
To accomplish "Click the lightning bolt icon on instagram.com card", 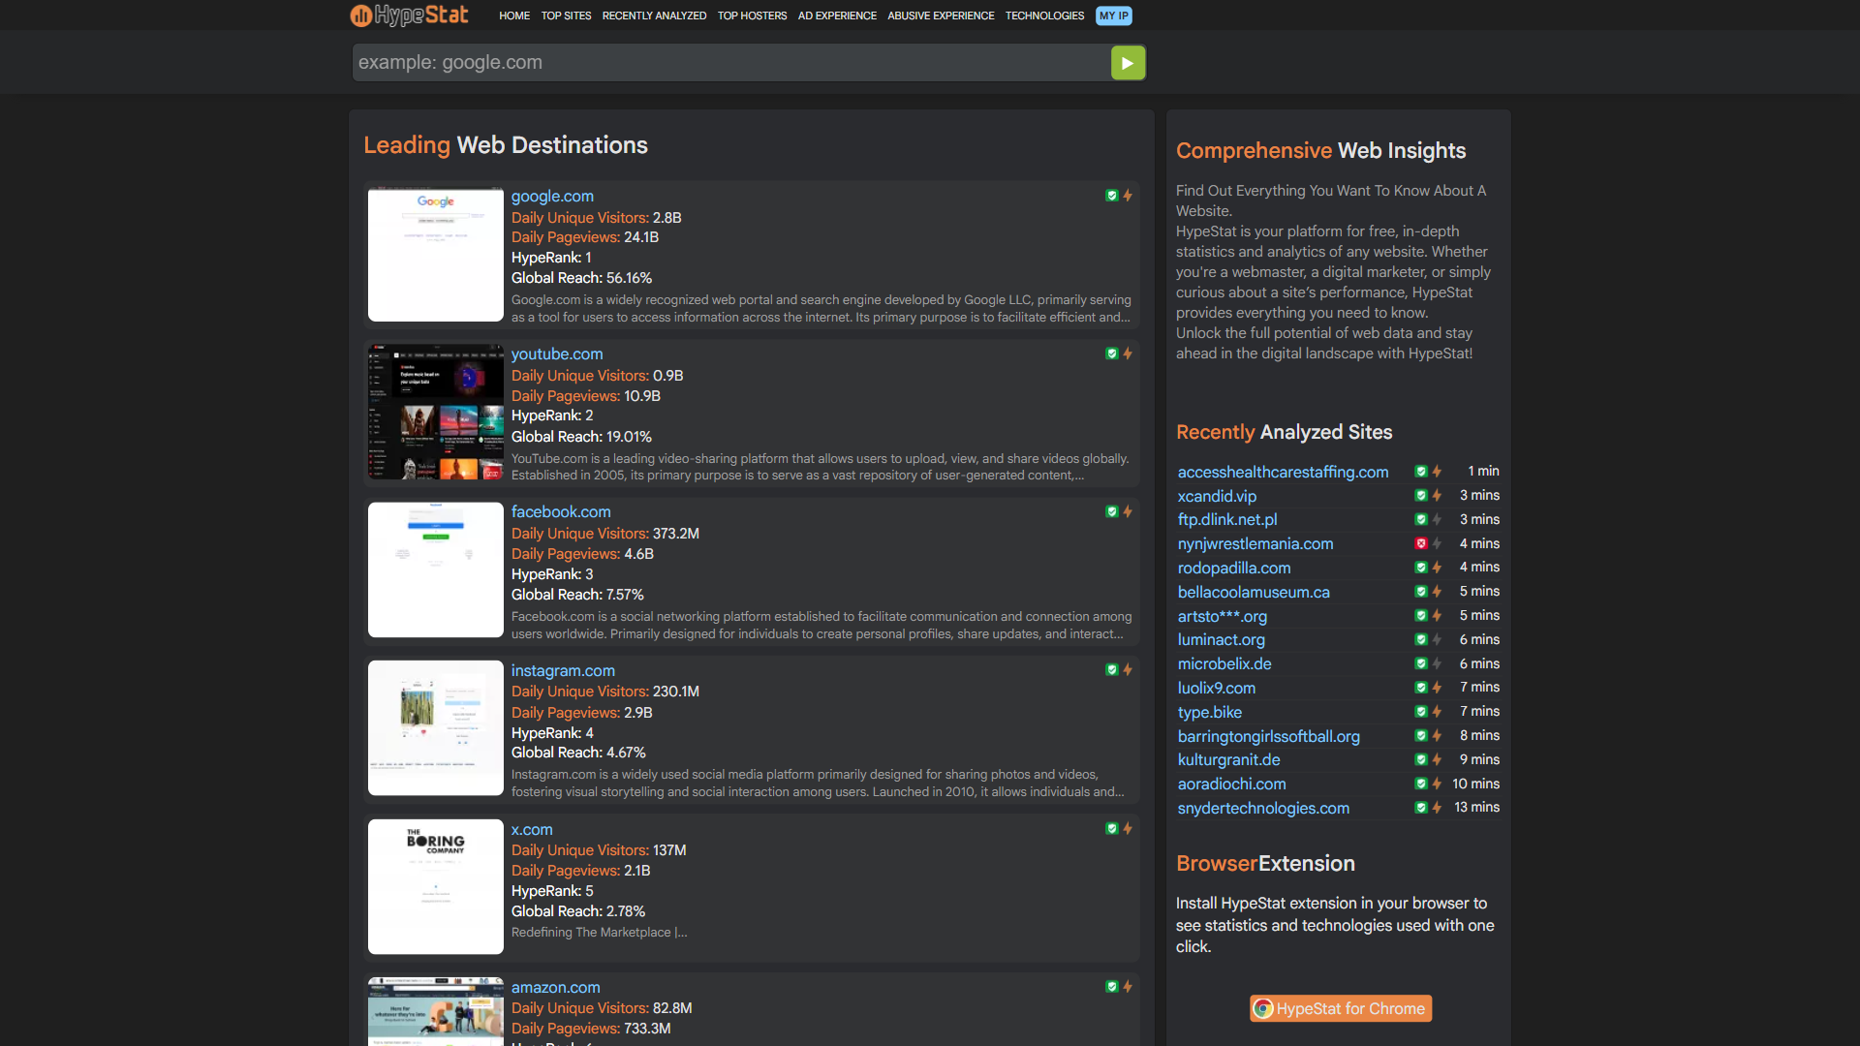I will (x=1128, y=669).
